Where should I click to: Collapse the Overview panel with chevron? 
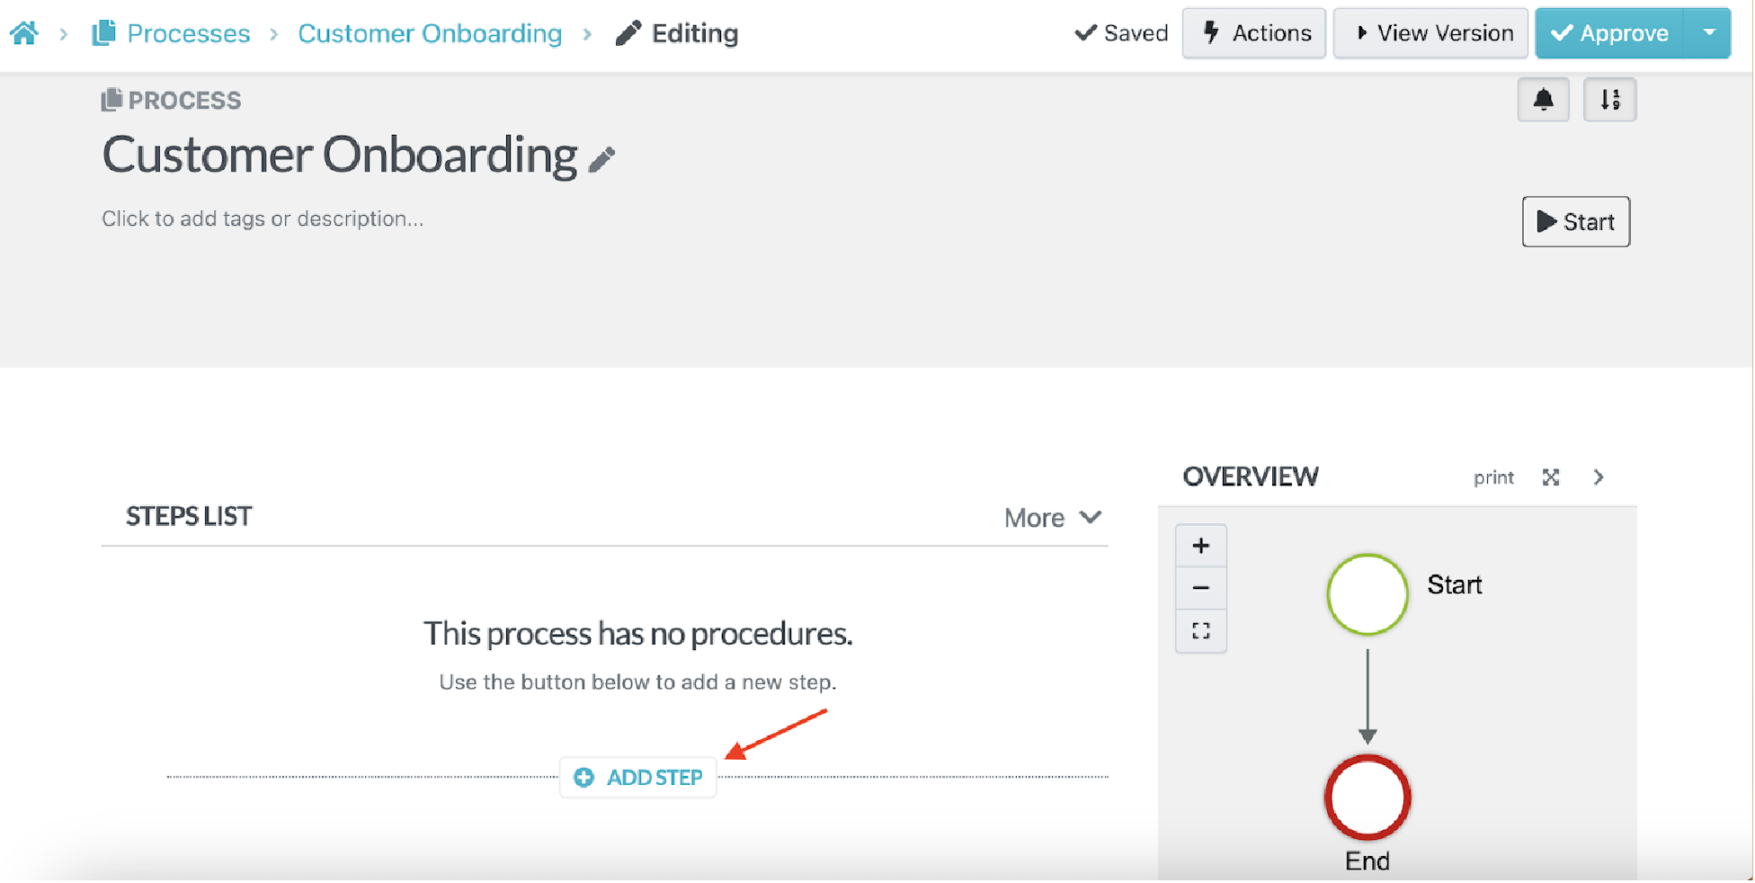tap(1598, 477)
